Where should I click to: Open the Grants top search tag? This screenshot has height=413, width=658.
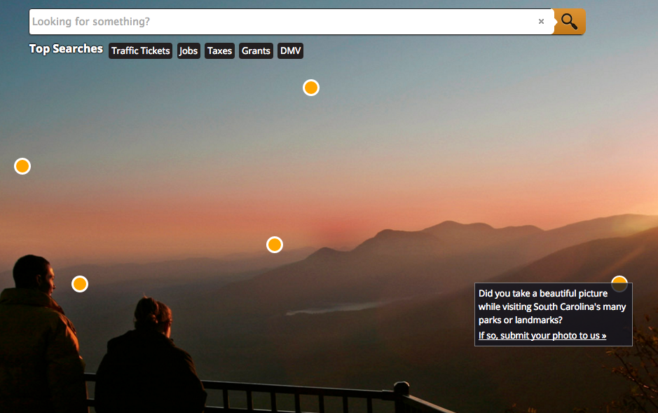pos(256,50)
